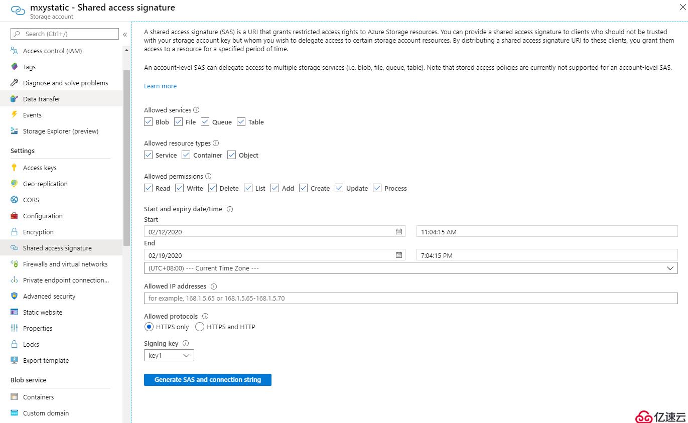Viewport: 688px width, 423px height.
Task: Click the sidebar vertical scrollbar
Action: [126, 158]
